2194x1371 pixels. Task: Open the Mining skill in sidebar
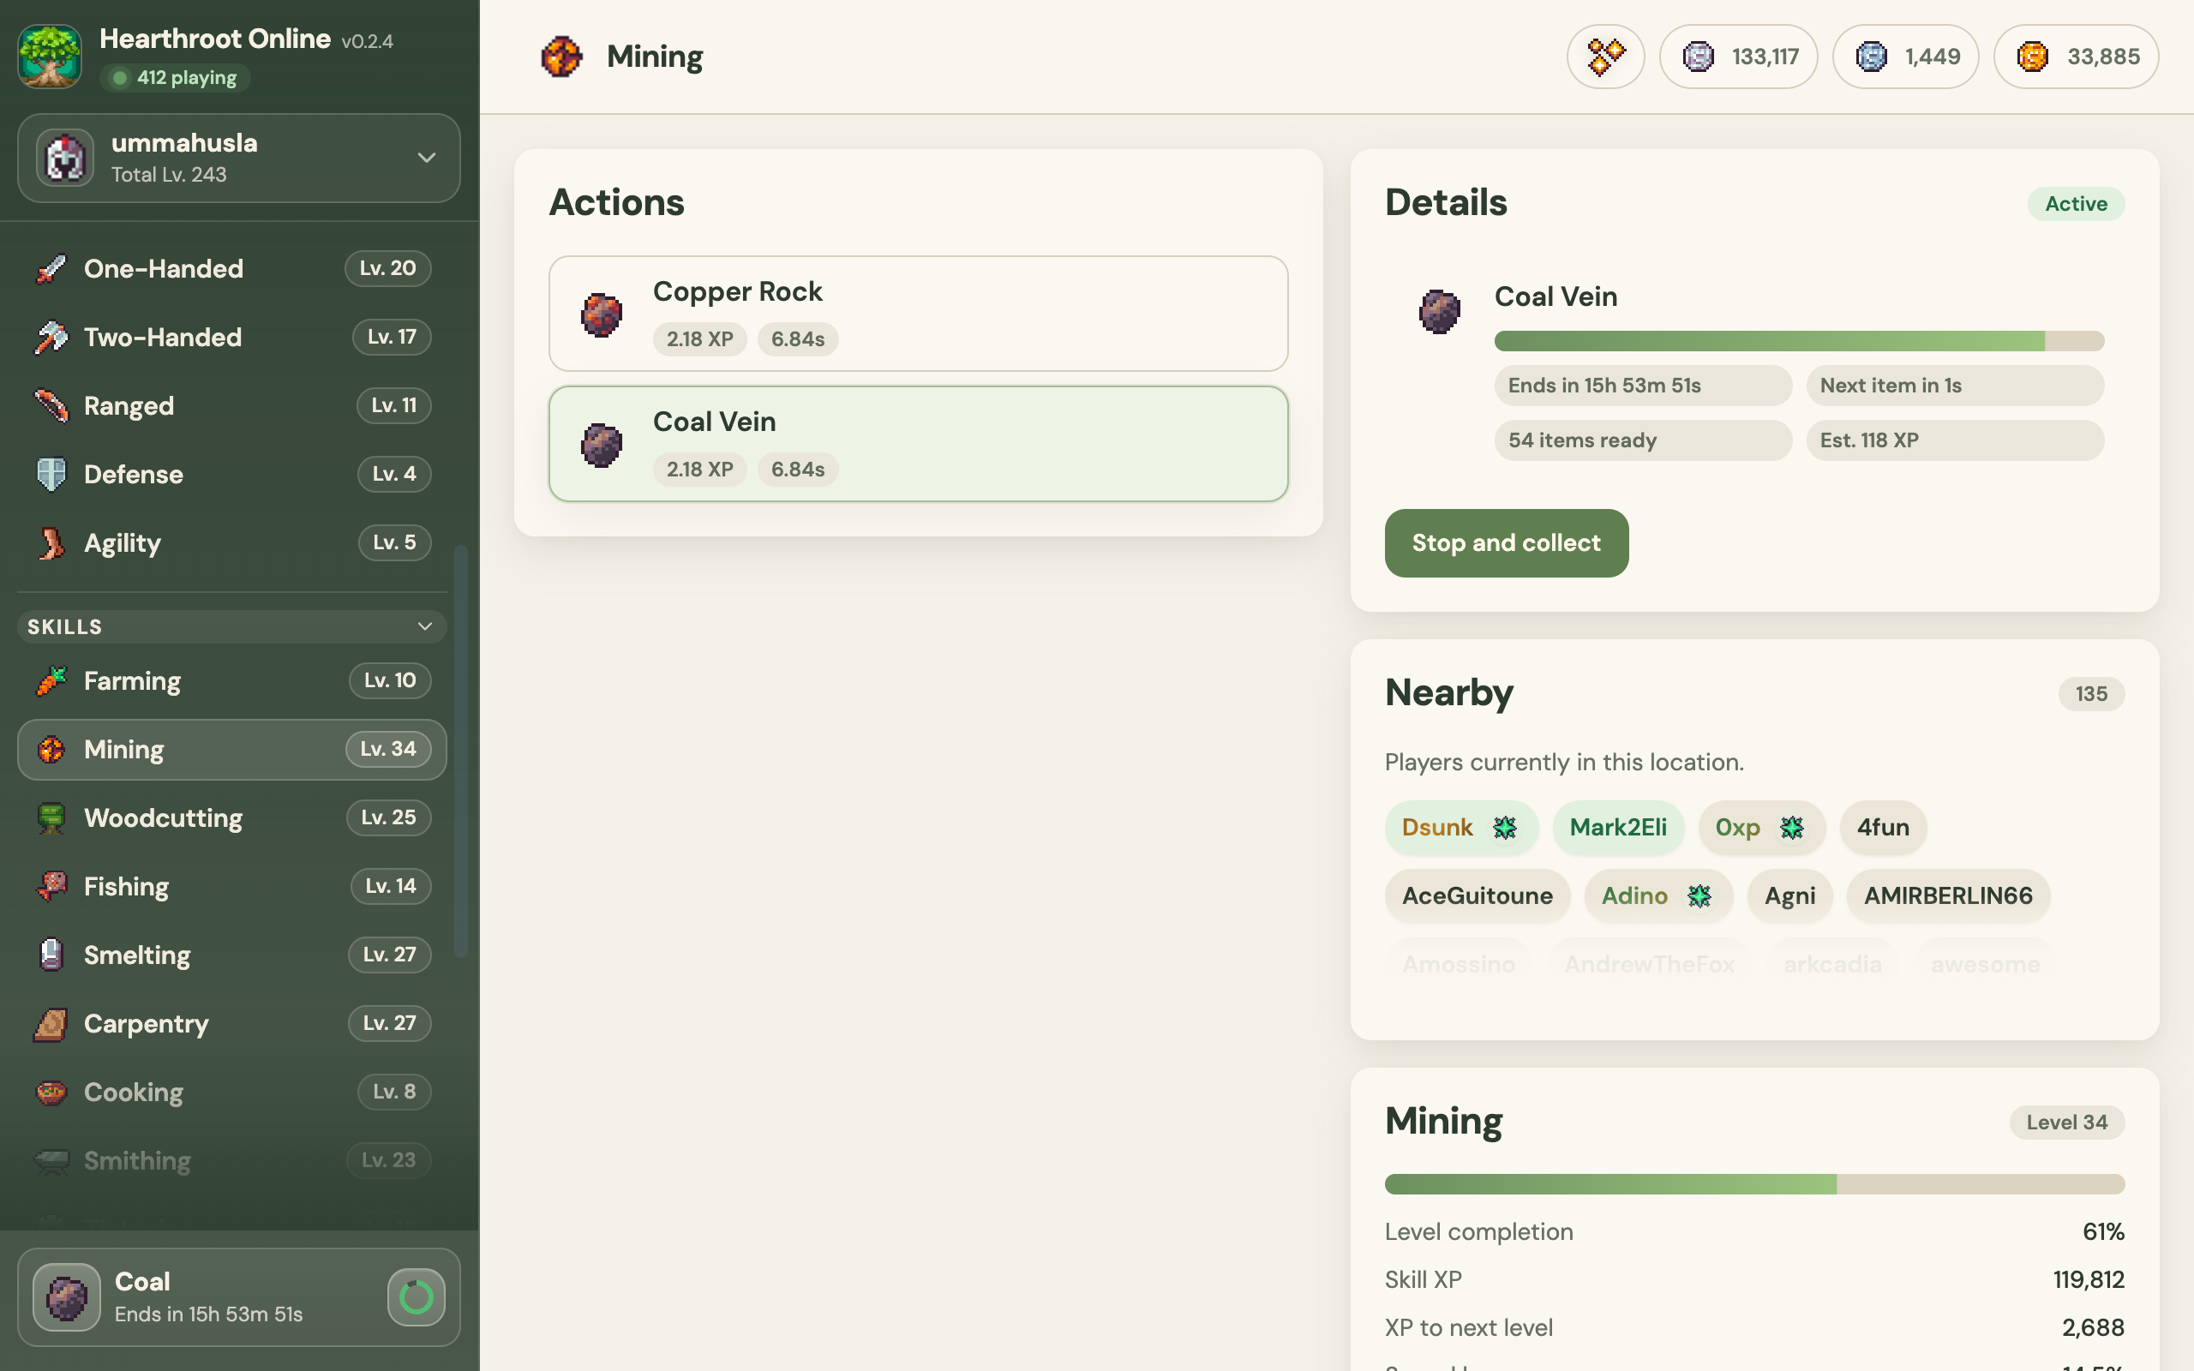pyautogui.click(x=232, y=750)
